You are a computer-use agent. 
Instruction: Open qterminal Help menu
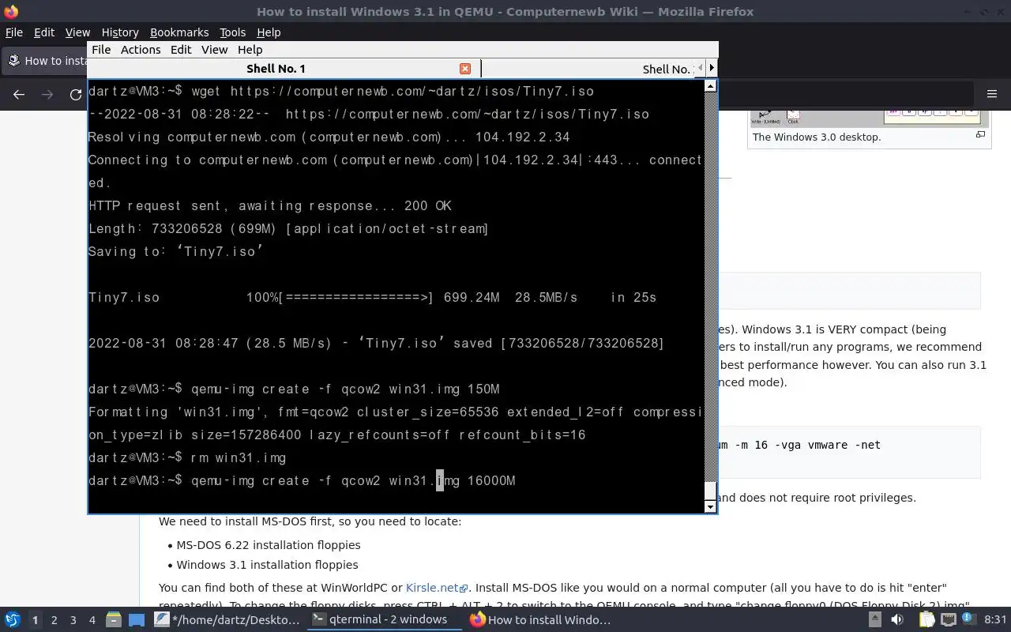click(x=250, y=49)
